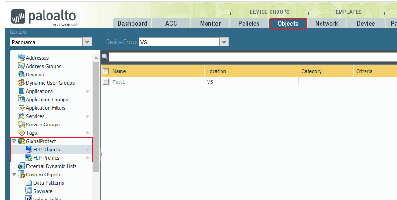Image resolution: width=397 pixels, height=200 pixels.
Task: Click the Dynamic User Groups icon
Action: tap(21, 82)
